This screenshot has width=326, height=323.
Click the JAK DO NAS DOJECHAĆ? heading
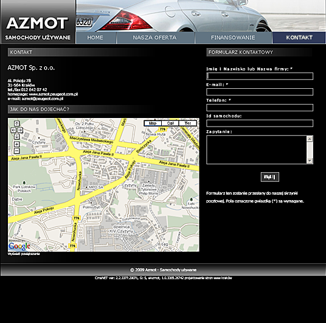(x=40, y=109)
